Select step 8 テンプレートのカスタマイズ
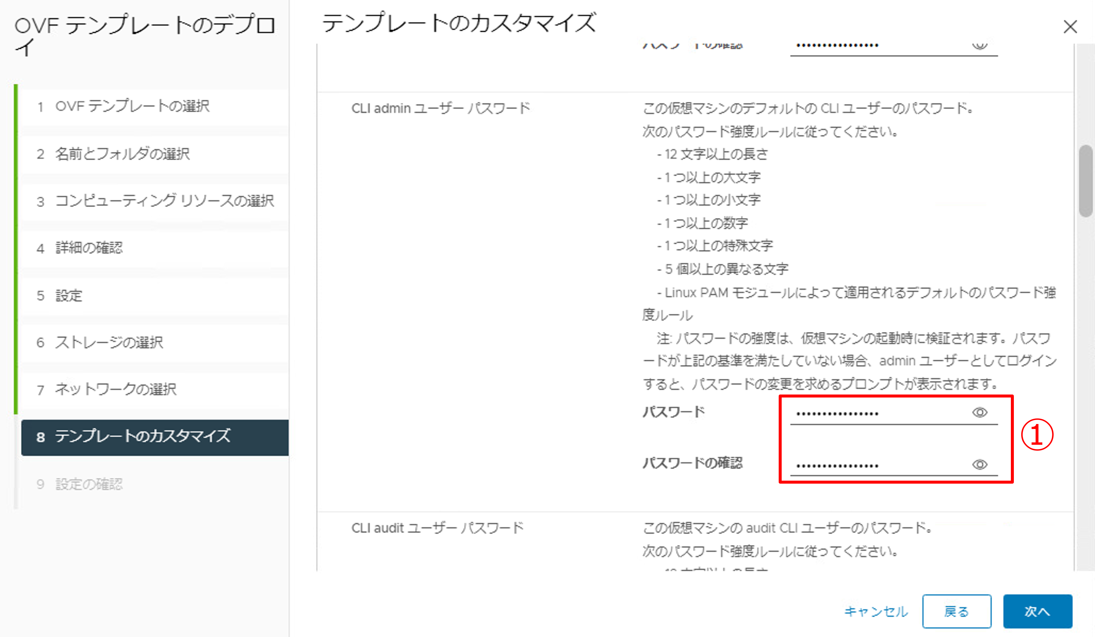The image size is (1095, 637). [142, 437]
